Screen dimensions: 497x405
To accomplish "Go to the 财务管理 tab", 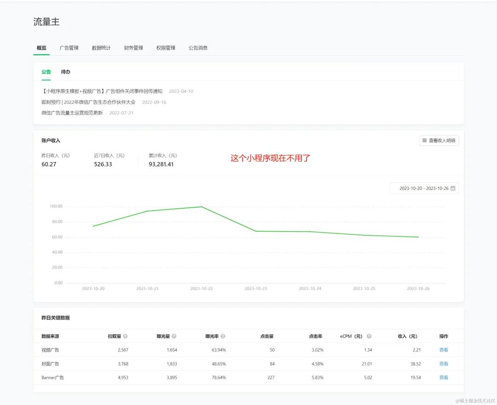I will tap(133, 48).
